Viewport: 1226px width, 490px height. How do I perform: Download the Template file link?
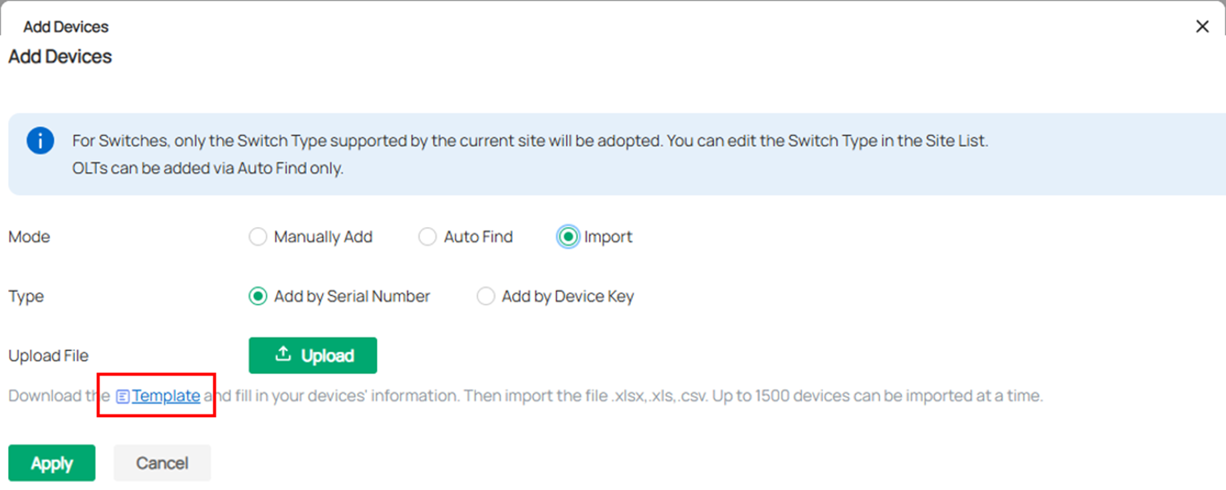166,396
